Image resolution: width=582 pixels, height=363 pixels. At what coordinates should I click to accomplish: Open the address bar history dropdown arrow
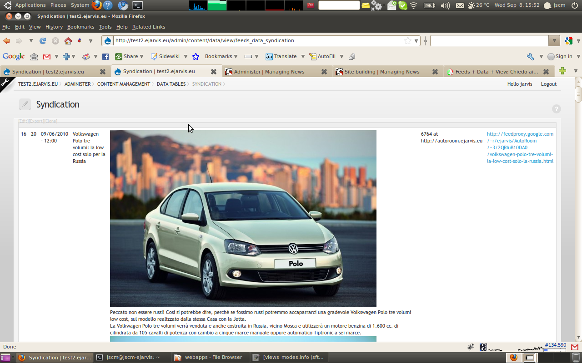coord(416,41)
